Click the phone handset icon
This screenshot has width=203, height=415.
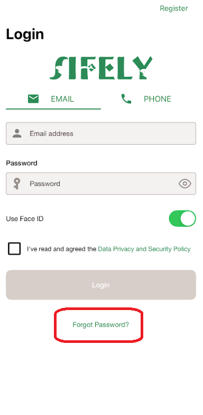pos(126,99)
